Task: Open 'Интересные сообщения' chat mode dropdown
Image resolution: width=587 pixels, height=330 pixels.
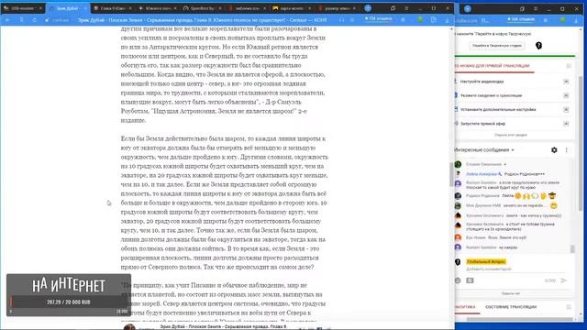Action: click(484, 150)
